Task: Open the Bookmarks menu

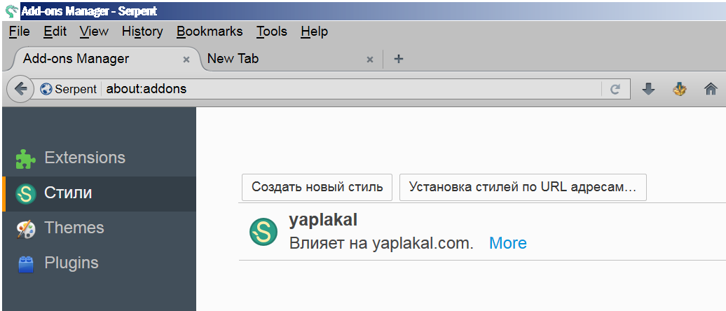Action: coord(210,32)
